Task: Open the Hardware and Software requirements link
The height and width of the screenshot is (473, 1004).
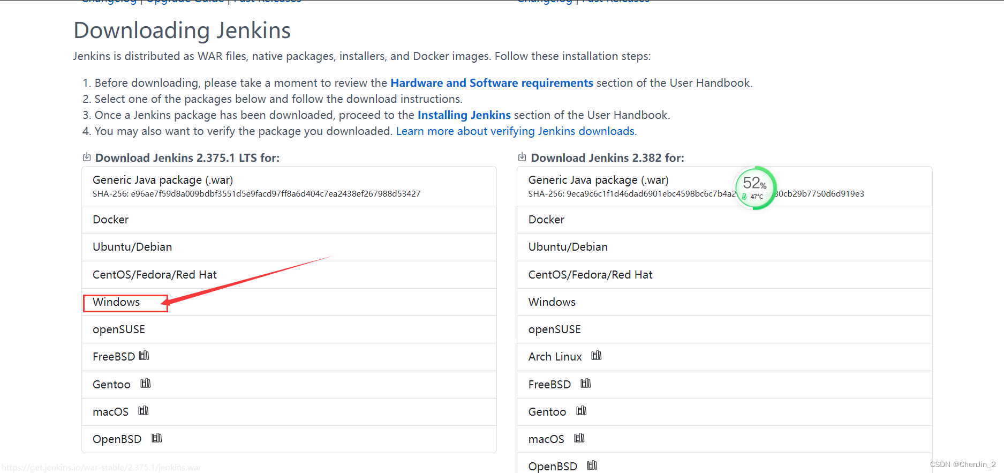Action: pos(492,83)
